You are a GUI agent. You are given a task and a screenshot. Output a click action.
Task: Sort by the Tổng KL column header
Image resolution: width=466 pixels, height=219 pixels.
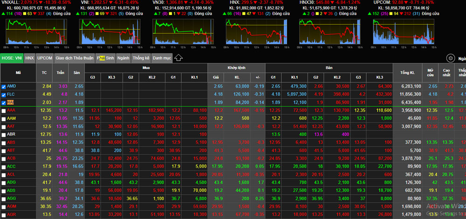[x=411, y=72]
